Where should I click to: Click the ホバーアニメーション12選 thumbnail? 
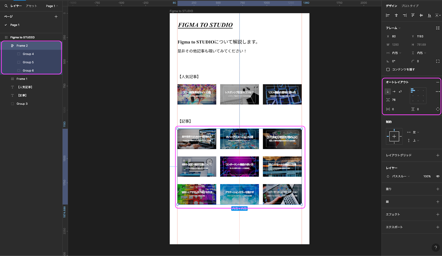tap(240, 139)
